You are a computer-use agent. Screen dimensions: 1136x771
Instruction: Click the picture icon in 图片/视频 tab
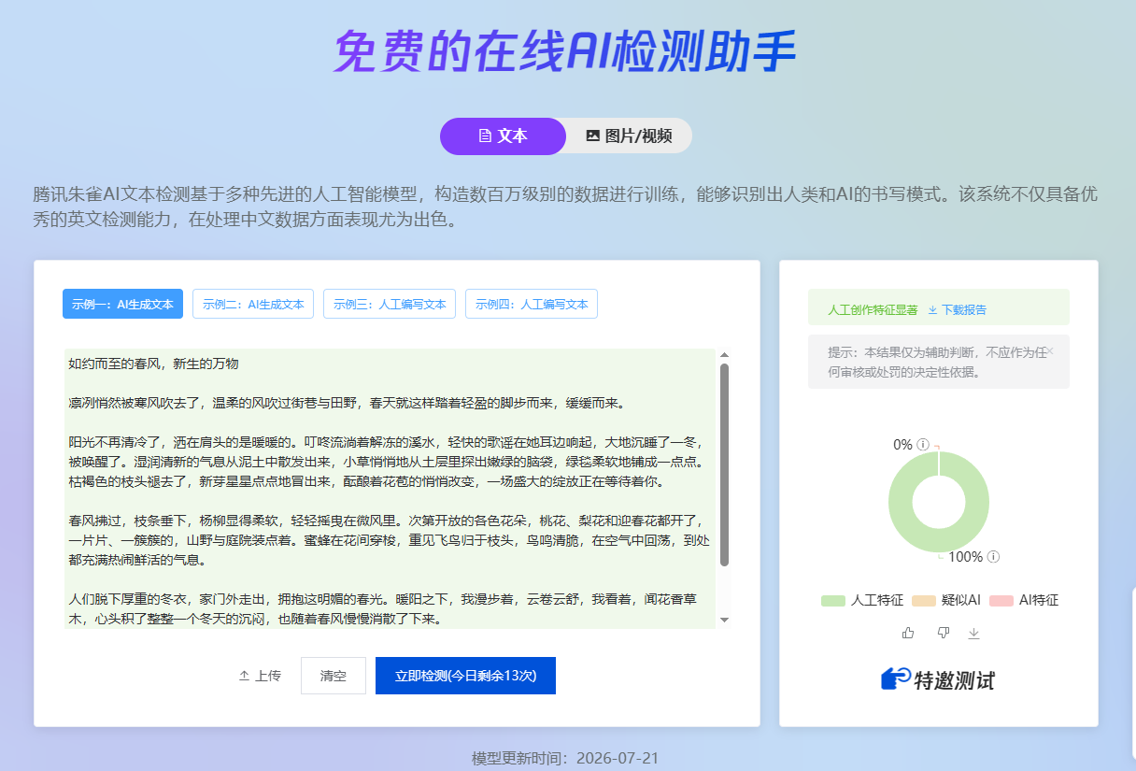tap(592, 136)
